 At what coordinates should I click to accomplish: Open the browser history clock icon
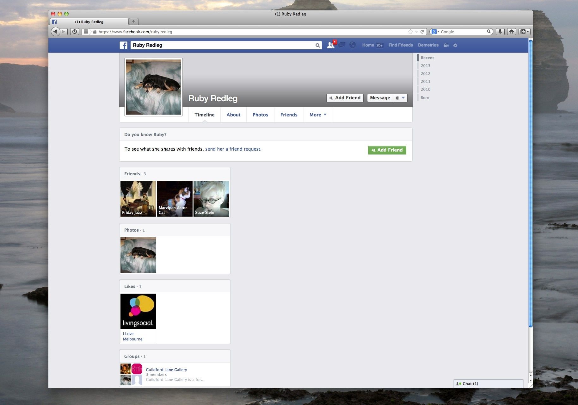(x=75, y=32)
